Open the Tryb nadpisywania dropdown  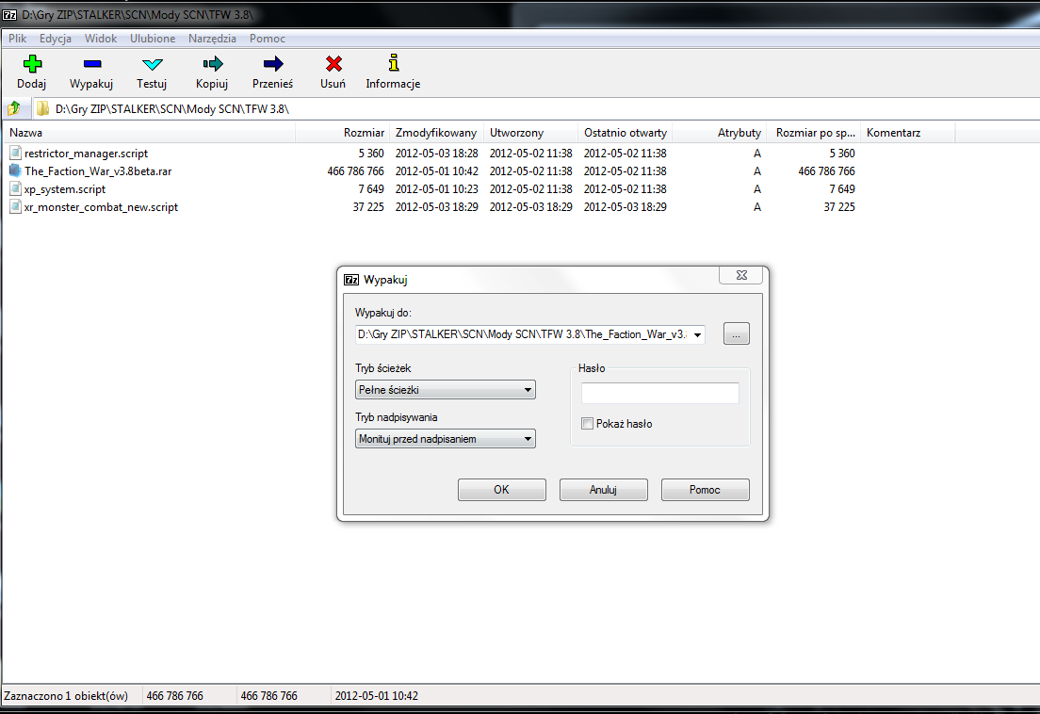coord(445,439)
